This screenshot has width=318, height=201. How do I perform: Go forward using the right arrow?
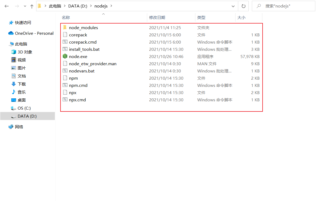[17, 6]
